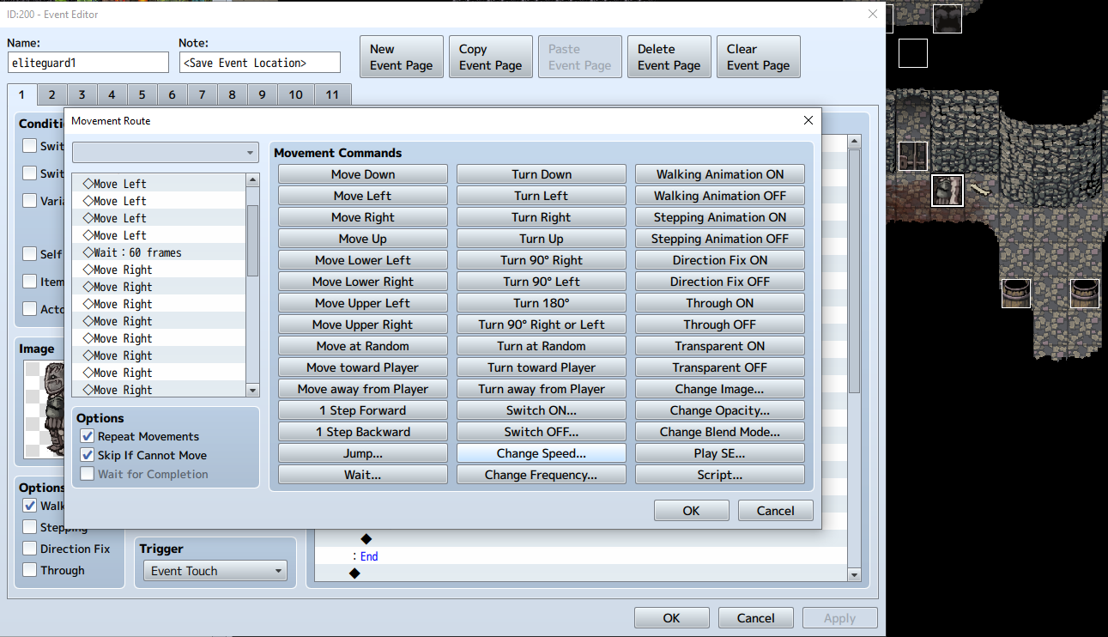Open the Change Speed... command
Viewport: 1108px width, 637px height.
click(542, 453)
